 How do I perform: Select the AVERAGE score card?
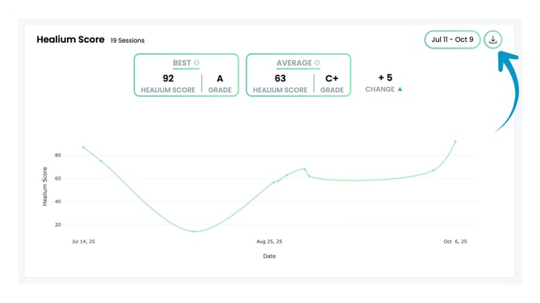(298, 75)
